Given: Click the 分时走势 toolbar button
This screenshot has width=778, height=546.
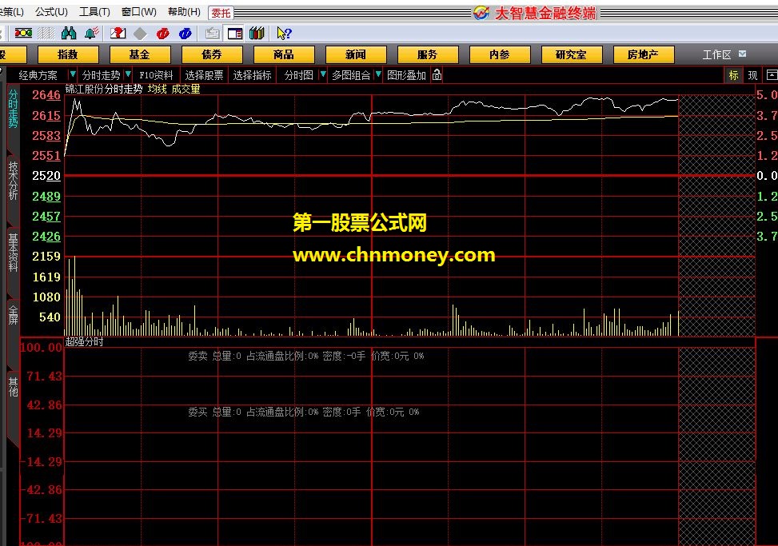Looking at the screenshot, I should [x=102, y=75].
